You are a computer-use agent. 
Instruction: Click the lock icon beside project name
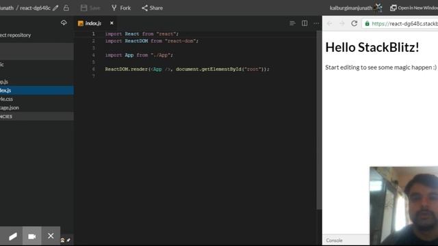click(66, 8)
